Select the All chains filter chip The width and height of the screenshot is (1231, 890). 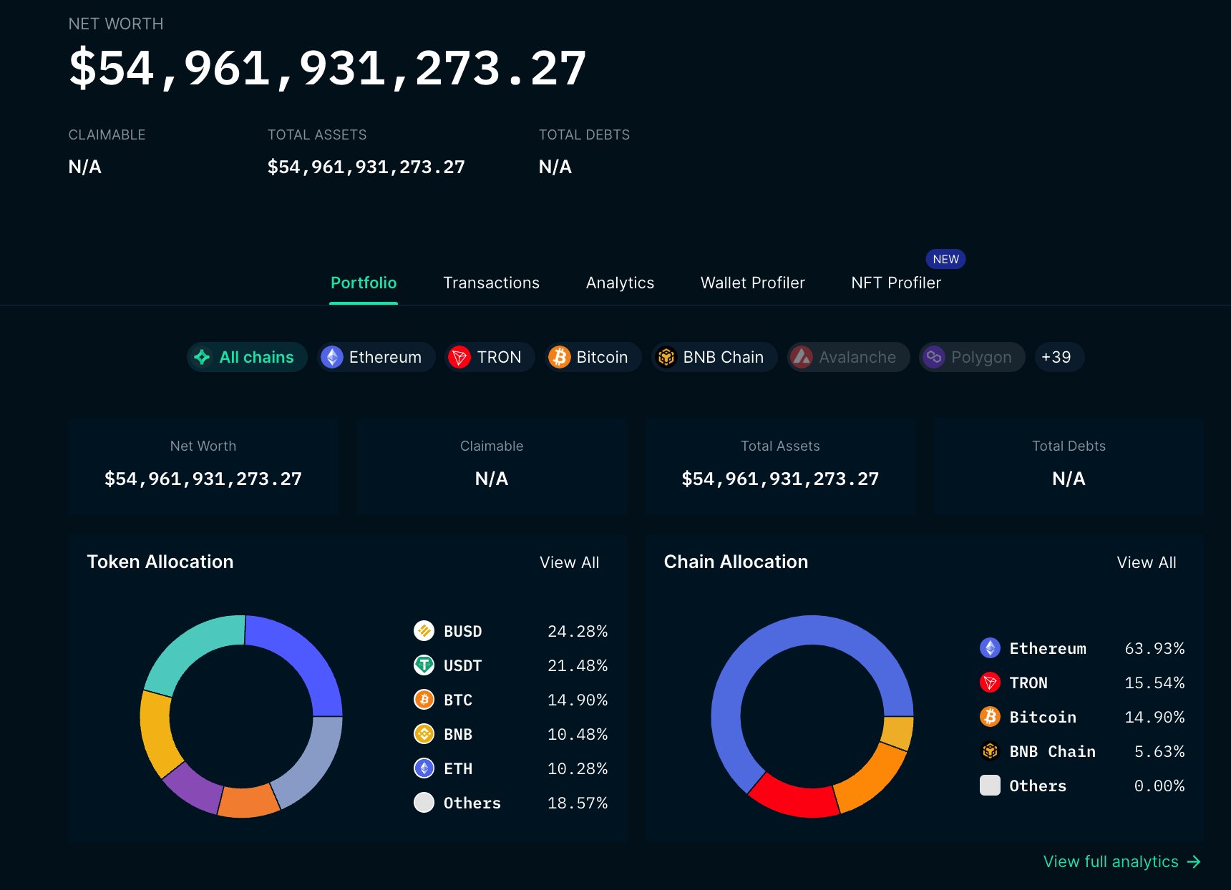pyautogui.click(x=247, y=357)
